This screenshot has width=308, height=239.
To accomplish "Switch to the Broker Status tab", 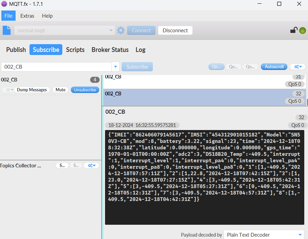I will (110, 50).
